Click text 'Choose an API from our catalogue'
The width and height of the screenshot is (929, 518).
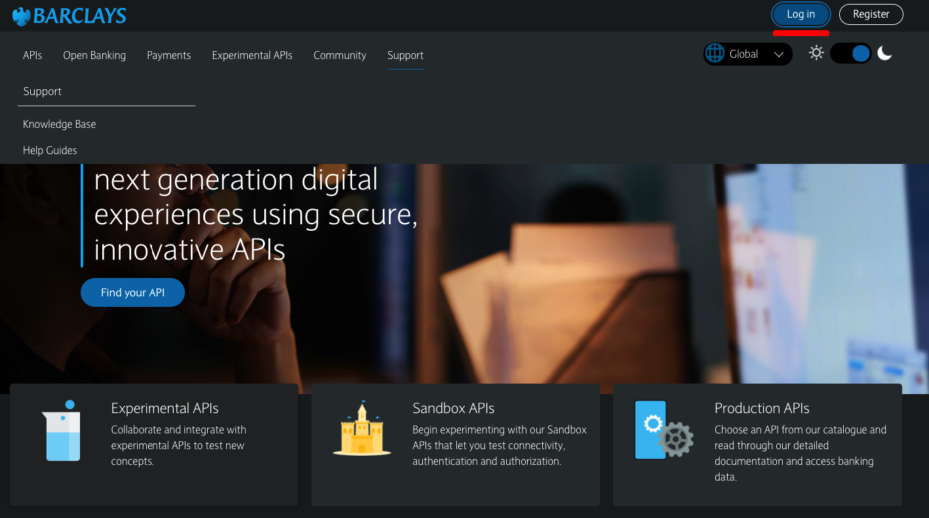click(x=801, y=430)
